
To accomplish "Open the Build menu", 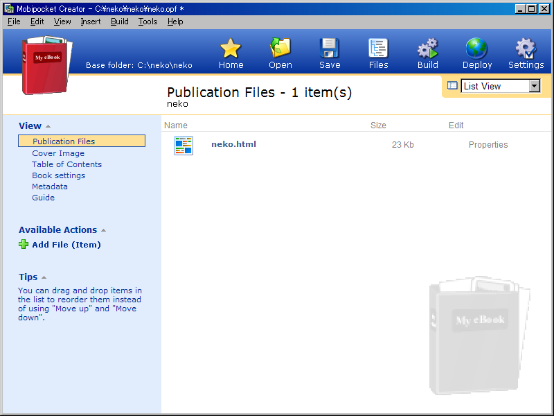I will coord(119,21).
